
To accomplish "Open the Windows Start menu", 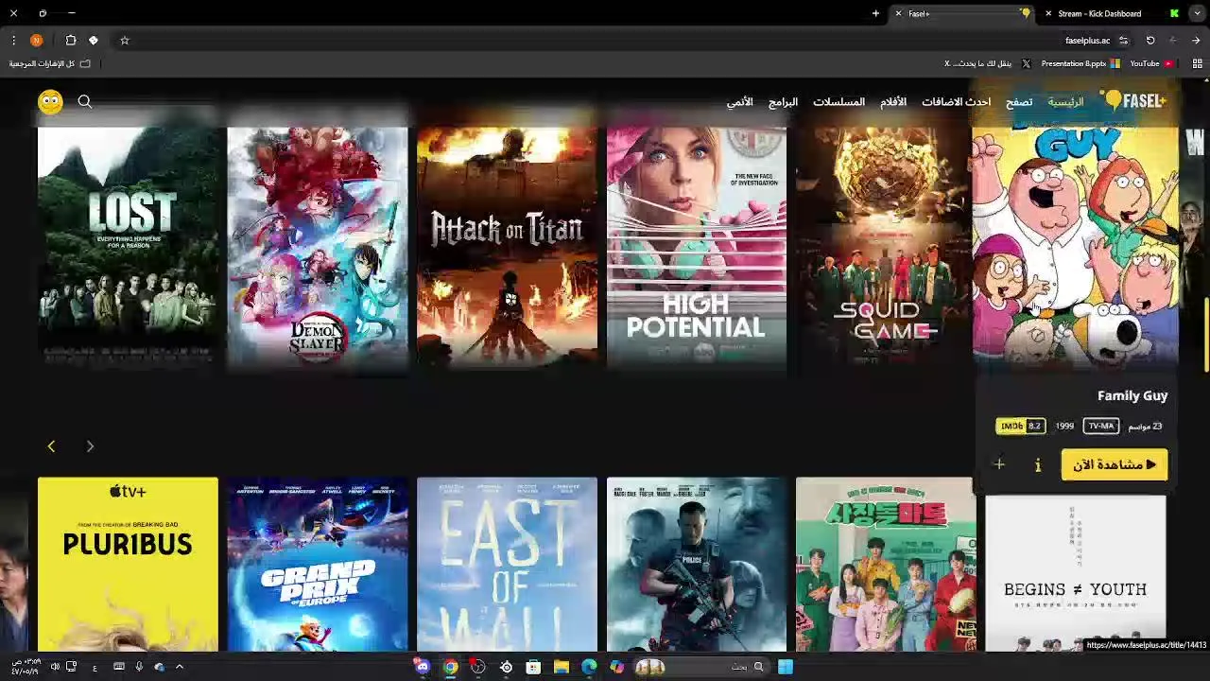I will click(x=785, y=667).
